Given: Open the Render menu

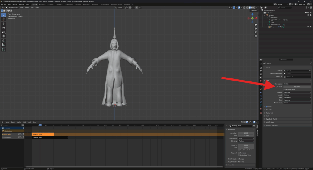Looking at the screenshot, I should [15, 5].
